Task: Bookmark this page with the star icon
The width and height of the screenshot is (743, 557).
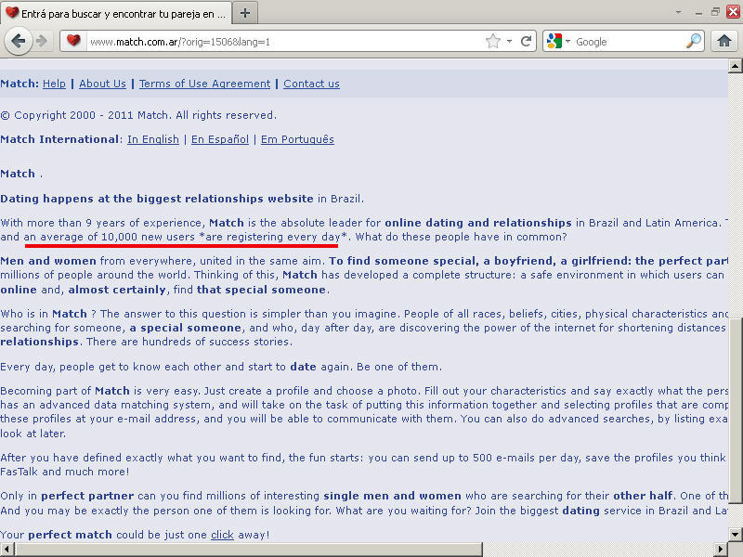Action: pyautogui.click(x=493, y=41)
